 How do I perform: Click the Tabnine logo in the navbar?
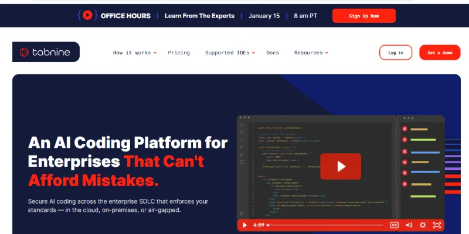pos(46,53)
